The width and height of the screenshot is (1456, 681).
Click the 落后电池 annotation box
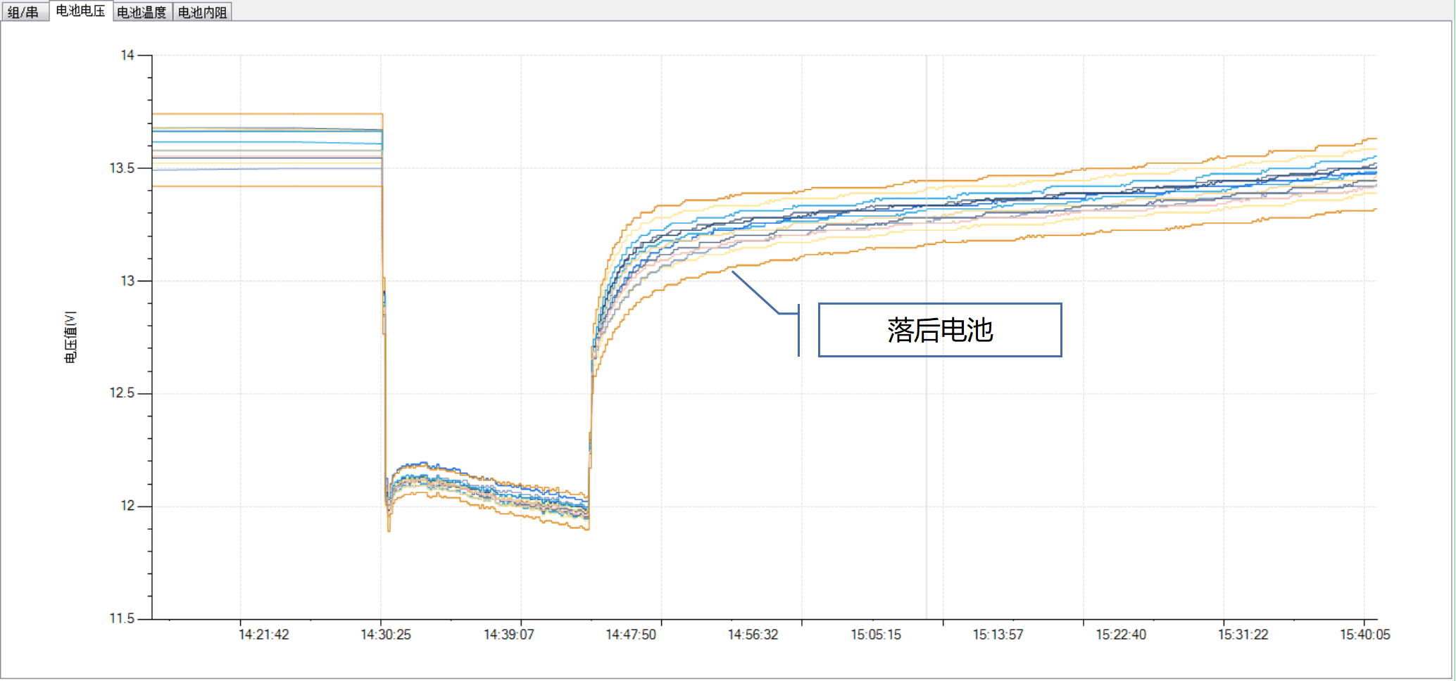click(939, 330)
